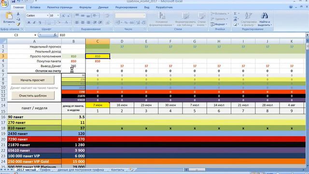Toggle italic (К) formatting
This screenshot has height=174, width=309.
pyautogui.click(x=34, y=23)
